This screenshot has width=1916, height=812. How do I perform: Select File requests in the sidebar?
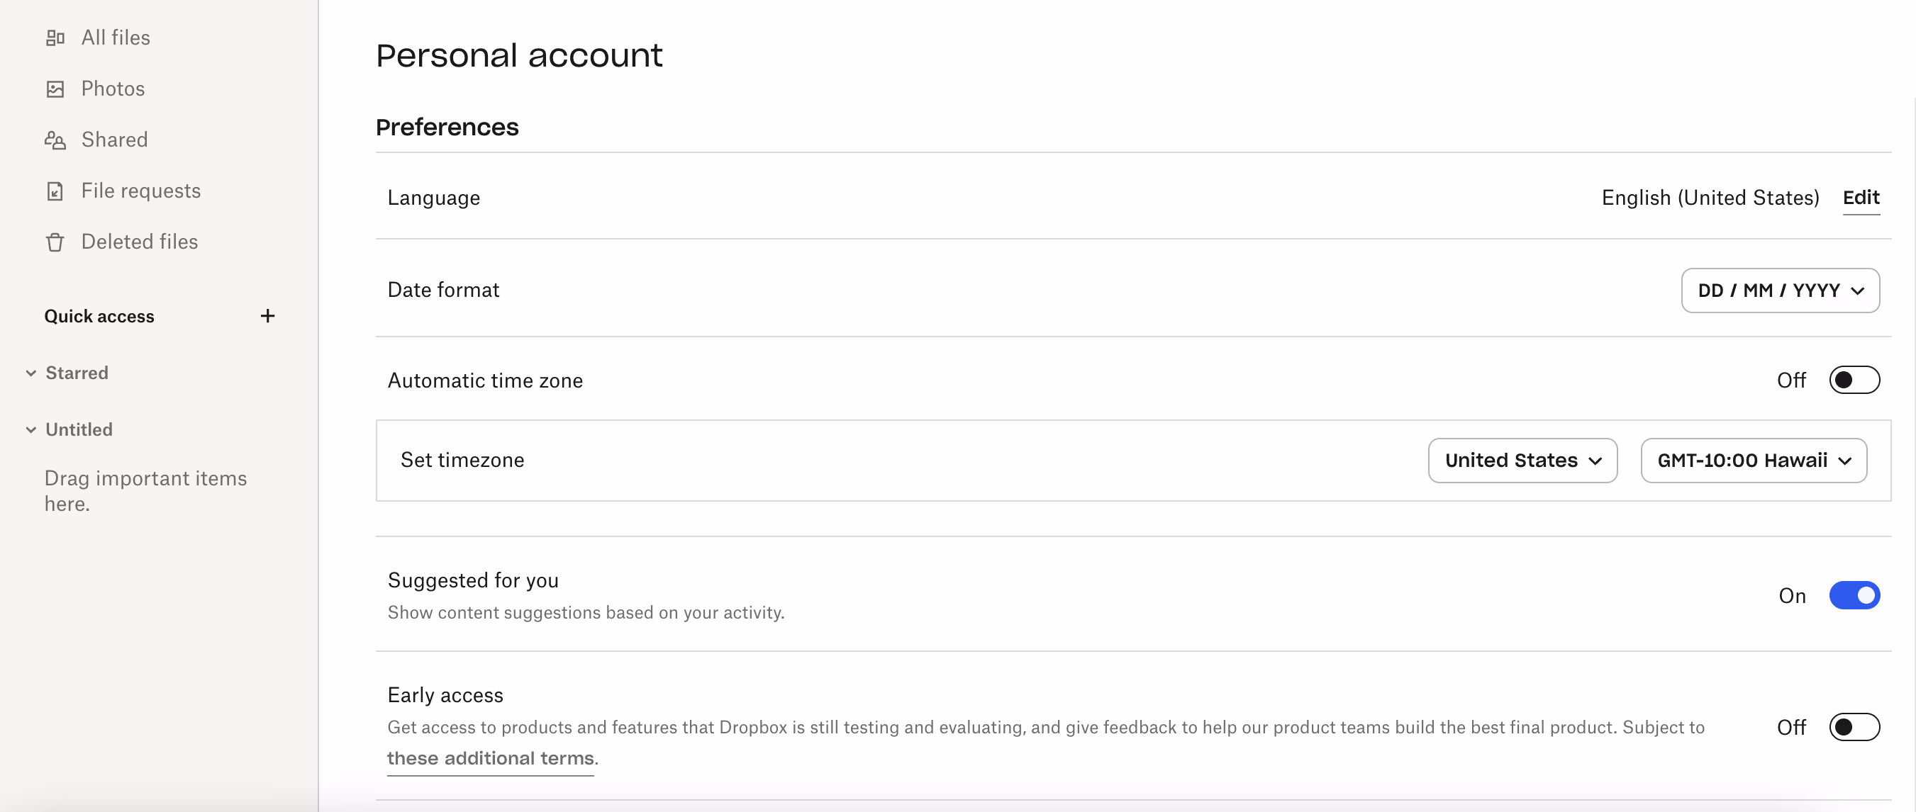pyautogui.click(x=140, y=191)
